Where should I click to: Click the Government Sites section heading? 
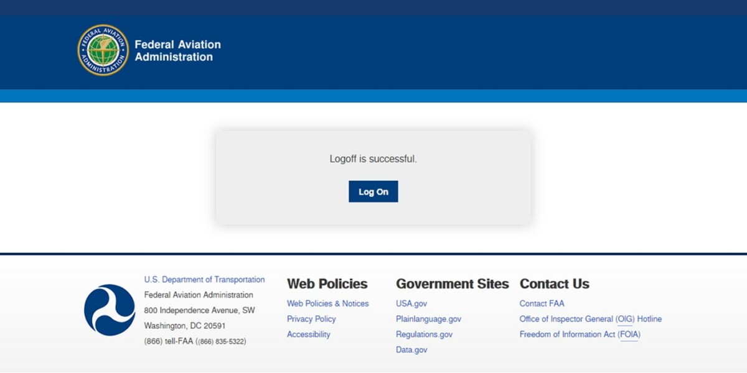[452, 283]
